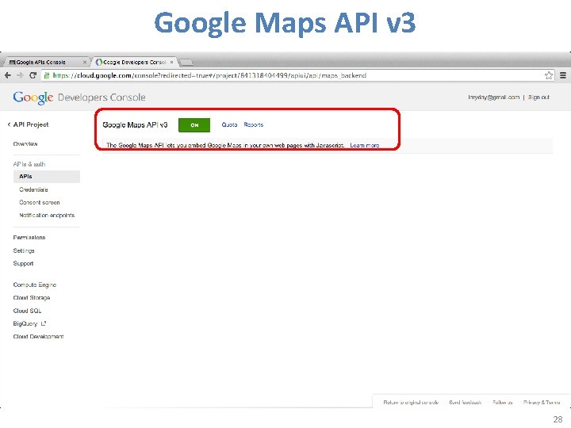Click the Learn more link
This screenshot has height=428, width=571.
[x=365, y=145]
